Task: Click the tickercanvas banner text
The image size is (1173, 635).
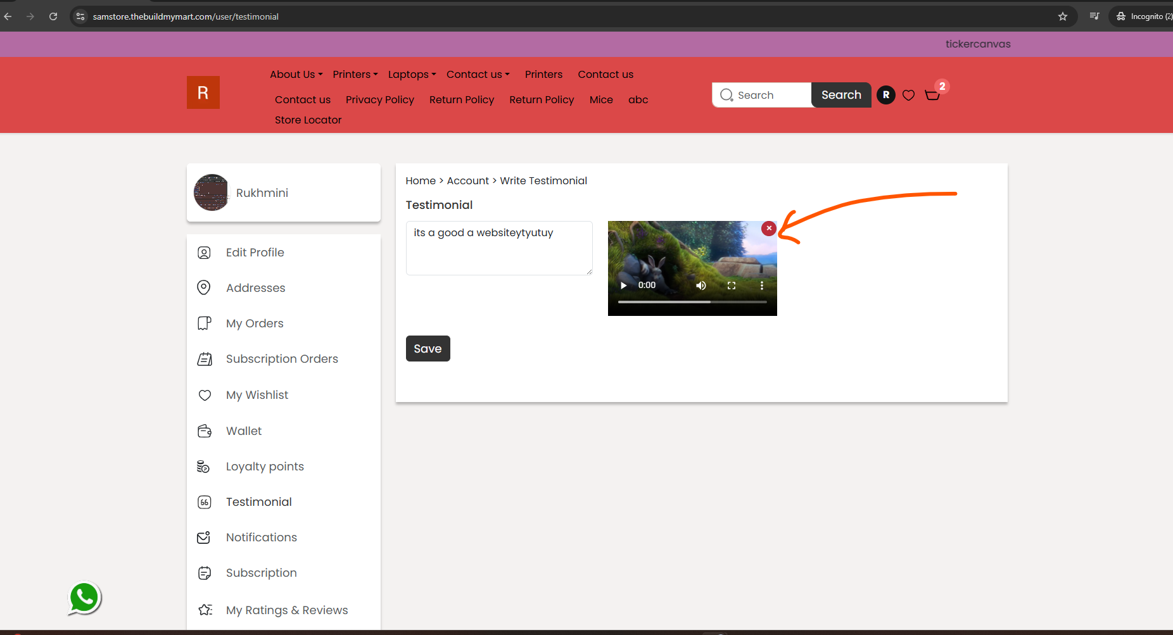Action: (x=978, y=44)
